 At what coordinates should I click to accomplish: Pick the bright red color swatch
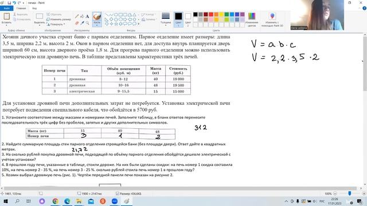211,14
